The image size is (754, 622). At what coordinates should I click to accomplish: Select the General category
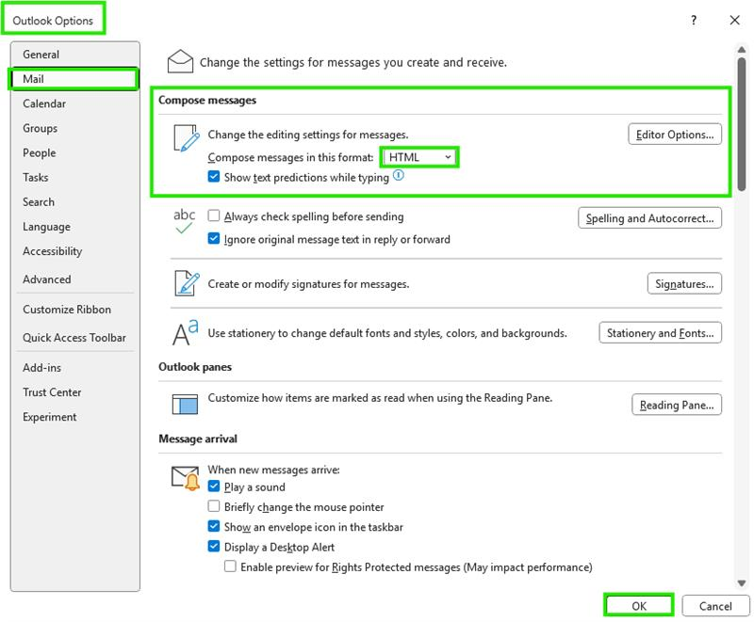click(74, 55)
